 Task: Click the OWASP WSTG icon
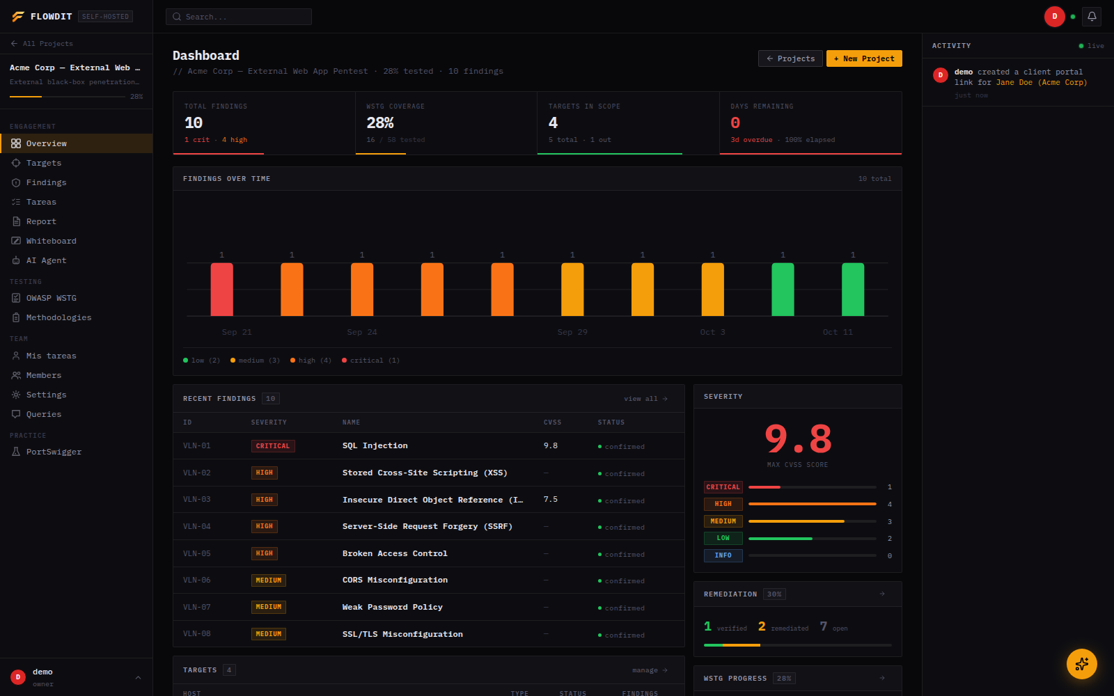16,298
